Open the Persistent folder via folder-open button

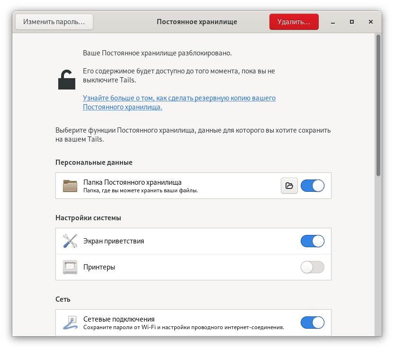(x=289, y=186)
